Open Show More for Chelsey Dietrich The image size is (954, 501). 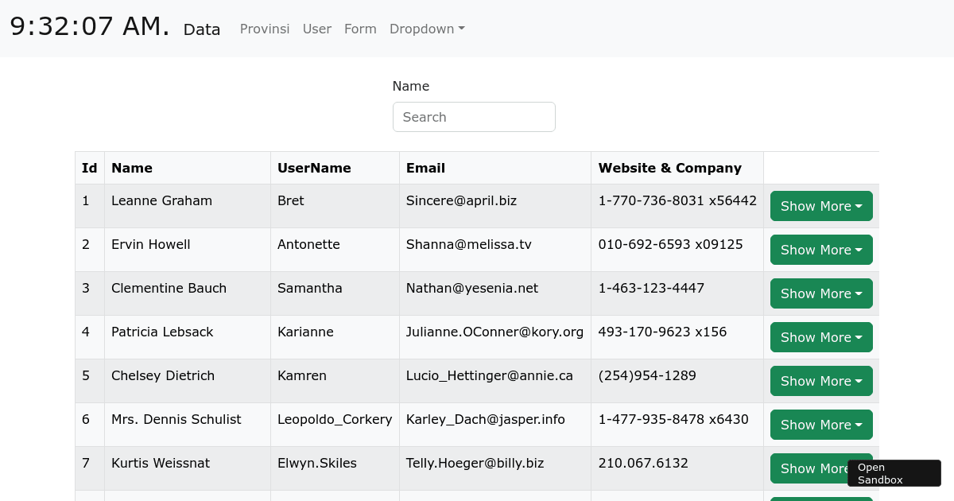tap(820, 381)
